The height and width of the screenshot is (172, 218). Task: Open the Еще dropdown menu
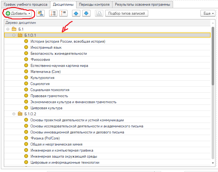pos(208,13)
